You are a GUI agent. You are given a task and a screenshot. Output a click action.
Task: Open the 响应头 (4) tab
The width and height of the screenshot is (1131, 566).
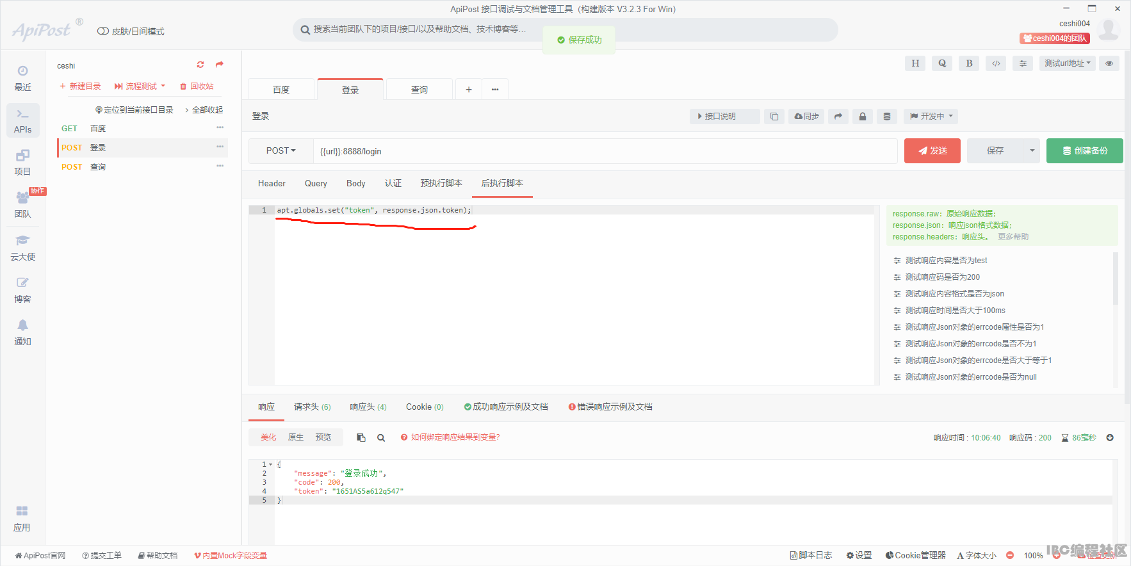click(368, 407)
